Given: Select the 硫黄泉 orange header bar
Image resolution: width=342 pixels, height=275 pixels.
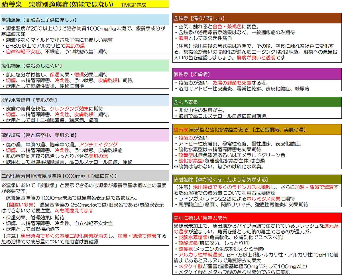Looking at the screenshot, I should 257,130.
